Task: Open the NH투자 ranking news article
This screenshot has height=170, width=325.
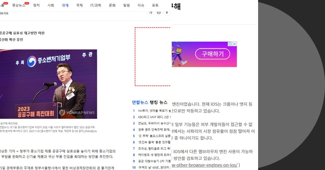Action: click(x=152, y=111)
